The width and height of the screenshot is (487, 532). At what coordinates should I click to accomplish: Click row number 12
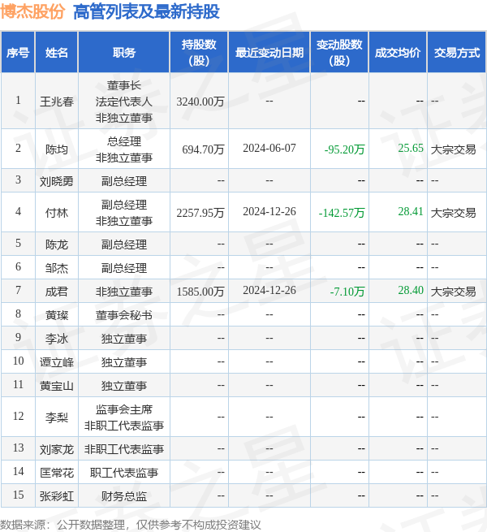click(x=18, y=416)
